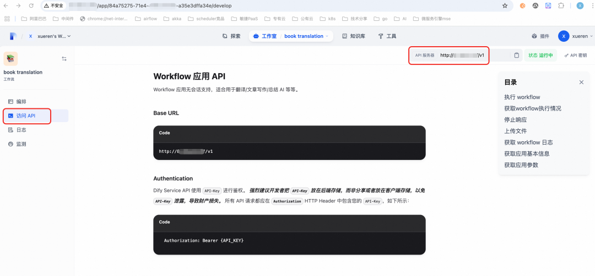Image resolution: width=595 pixels, height=276 pixels.
Task: Switch to the 知识库 tab
Action: [353, 36]
